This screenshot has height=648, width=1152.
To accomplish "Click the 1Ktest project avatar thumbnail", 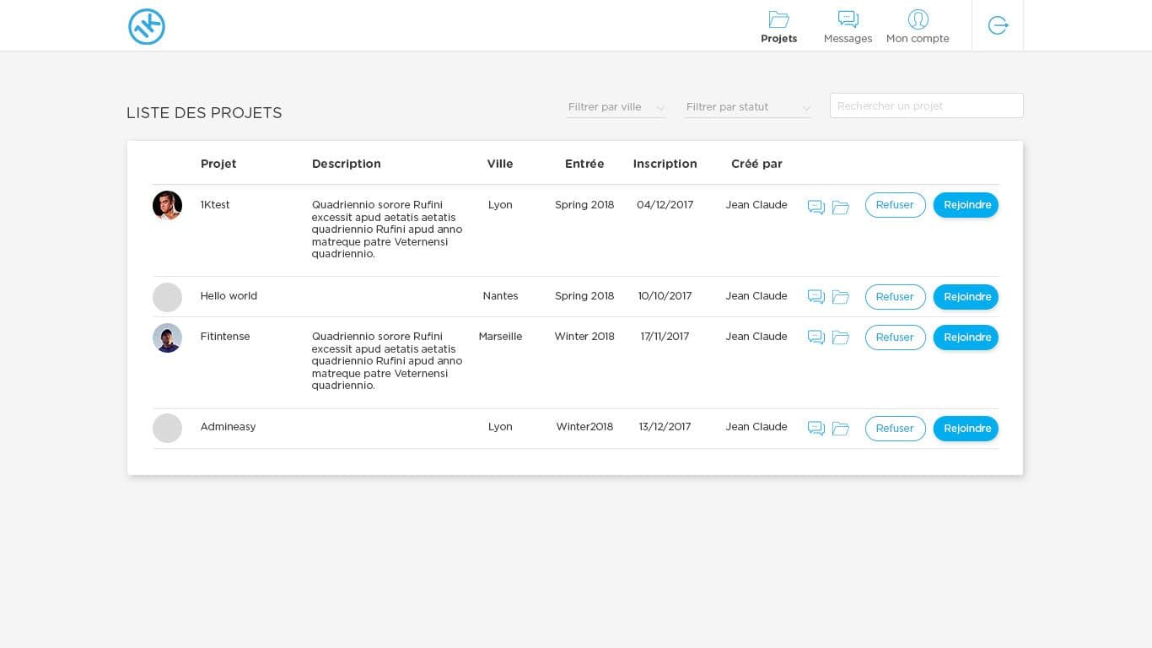I will tap(167, 205).
